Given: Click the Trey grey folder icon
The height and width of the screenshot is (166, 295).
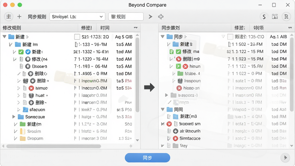Looking at the screenshot, I should 175,146.
